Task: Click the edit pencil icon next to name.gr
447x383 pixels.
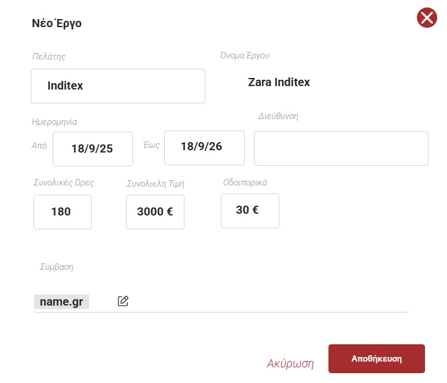Action: click(123, 301)
